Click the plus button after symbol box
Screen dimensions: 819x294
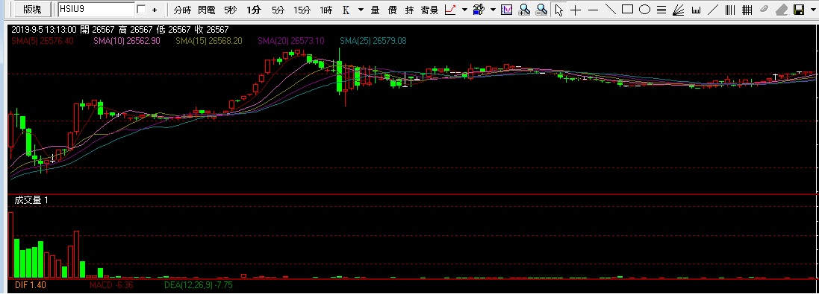[154, 10]
